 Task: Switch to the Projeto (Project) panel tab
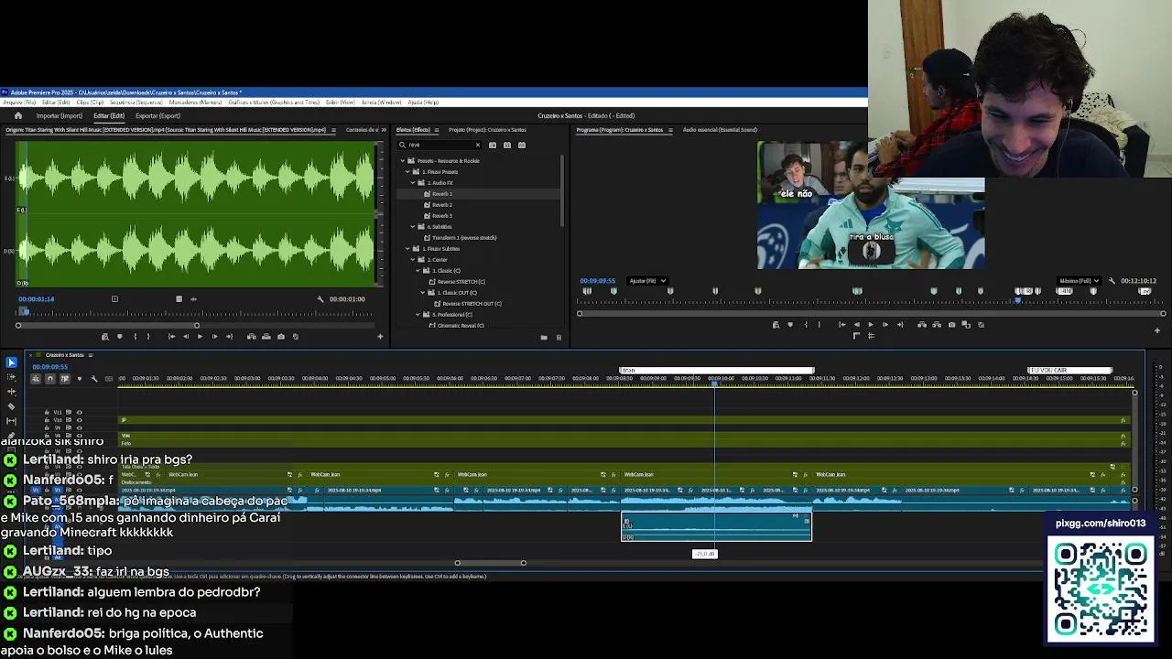[487, 130]
